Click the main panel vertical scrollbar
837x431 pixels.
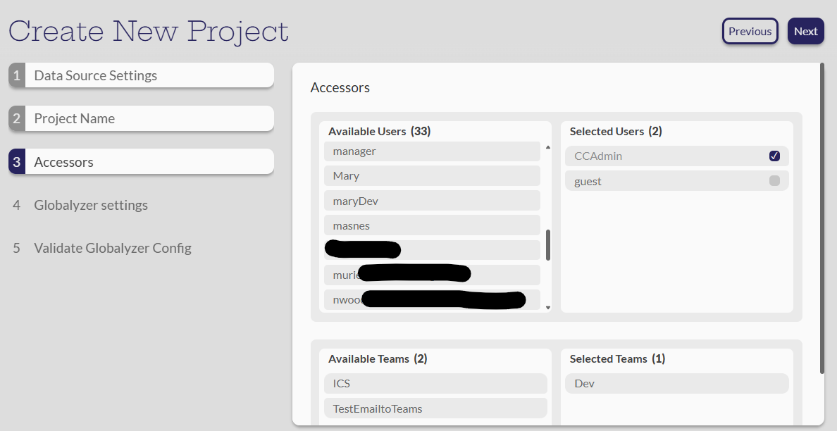coord(821,218)
